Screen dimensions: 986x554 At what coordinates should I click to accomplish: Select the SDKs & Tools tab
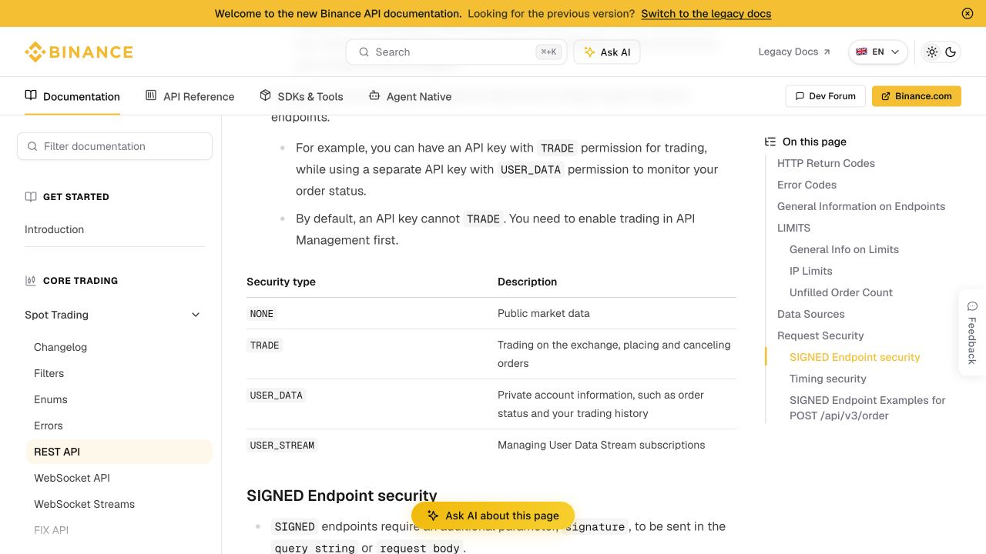(301, 96)
